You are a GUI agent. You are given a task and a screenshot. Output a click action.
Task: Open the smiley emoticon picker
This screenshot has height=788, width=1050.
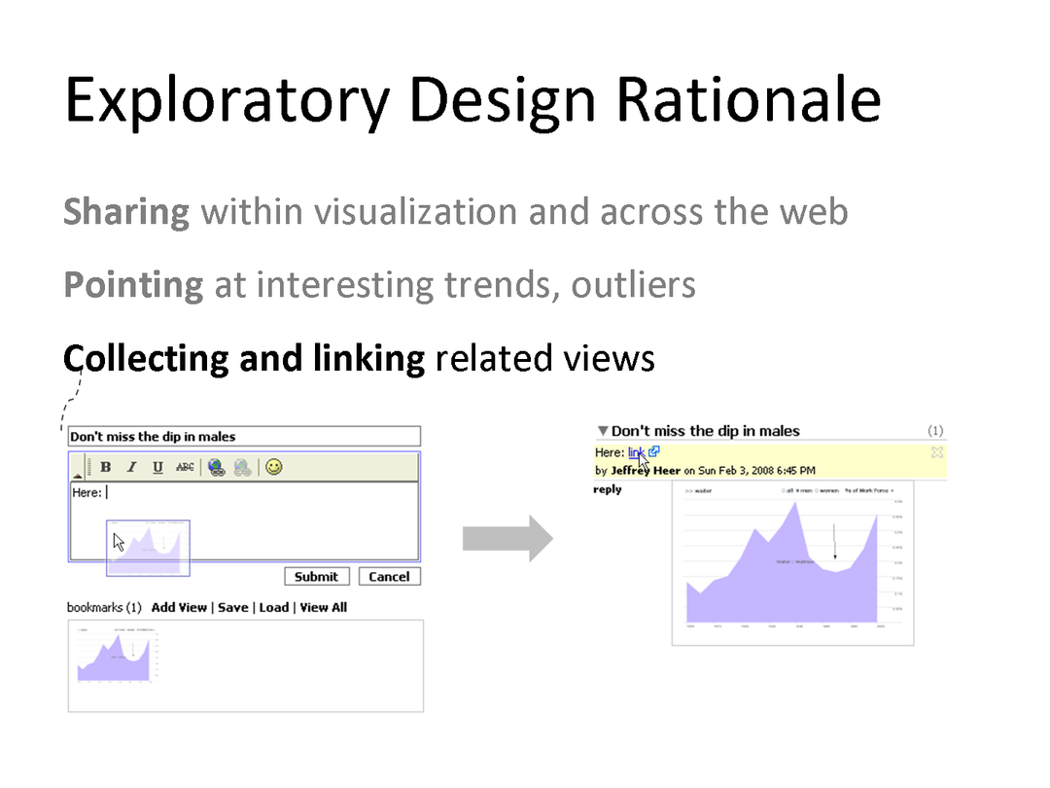[274, 468]
